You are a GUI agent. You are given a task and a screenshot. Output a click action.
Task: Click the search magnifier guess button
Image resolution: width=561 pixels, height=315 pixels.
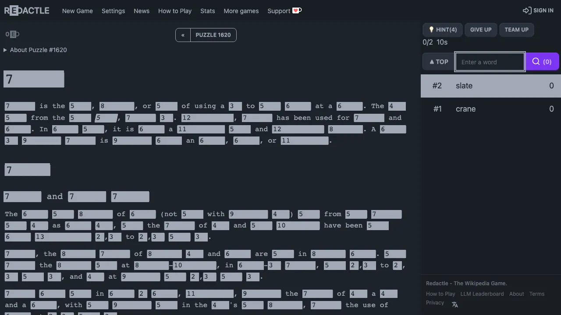coord(542,62)
